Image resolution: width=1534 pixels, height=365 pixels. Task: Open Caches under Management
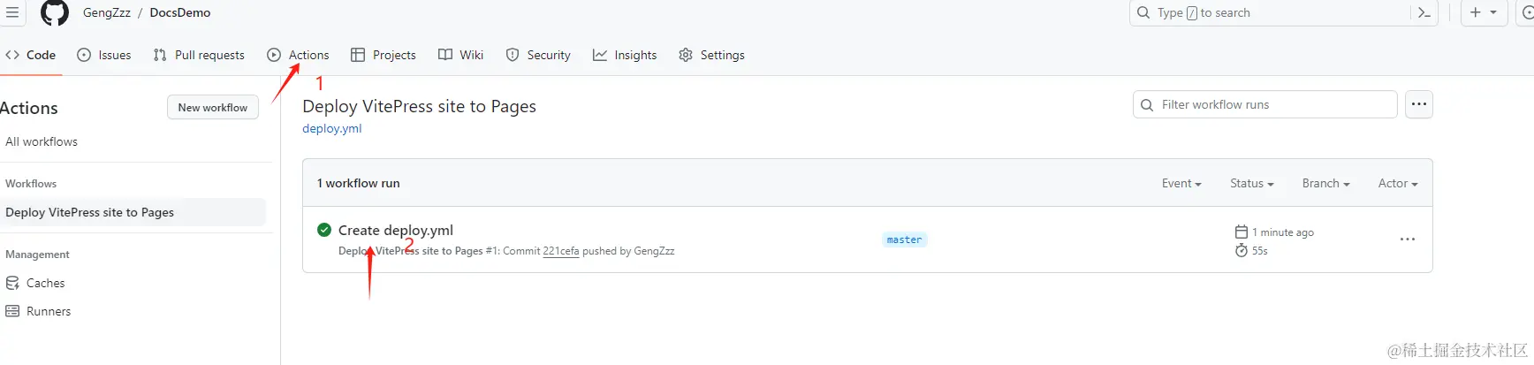tap(35, 283)
